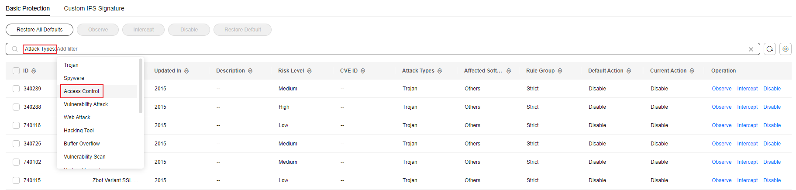Sort by the Attack Types column icon
This screenshot has height=190, width=796.
(x=440, y=71)
